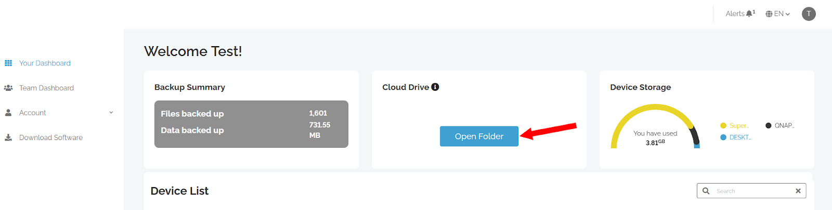Select the Download Software arrow icon
The width and height of the screenshot is (832, 210).
coord(8,137)
